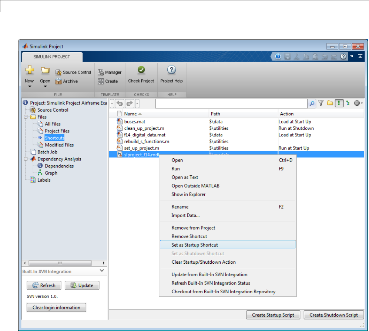Click the file search input field
The image size is (369, 331).
(x=231, y=104)
